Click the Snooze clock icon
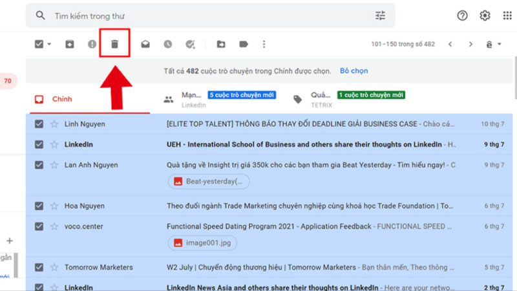 (167, 44)
